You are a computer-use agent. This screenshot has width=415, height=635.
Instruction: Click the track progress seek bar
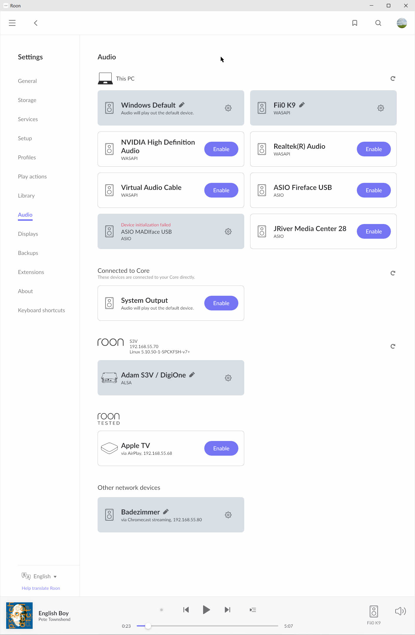(x=207, y=626)
